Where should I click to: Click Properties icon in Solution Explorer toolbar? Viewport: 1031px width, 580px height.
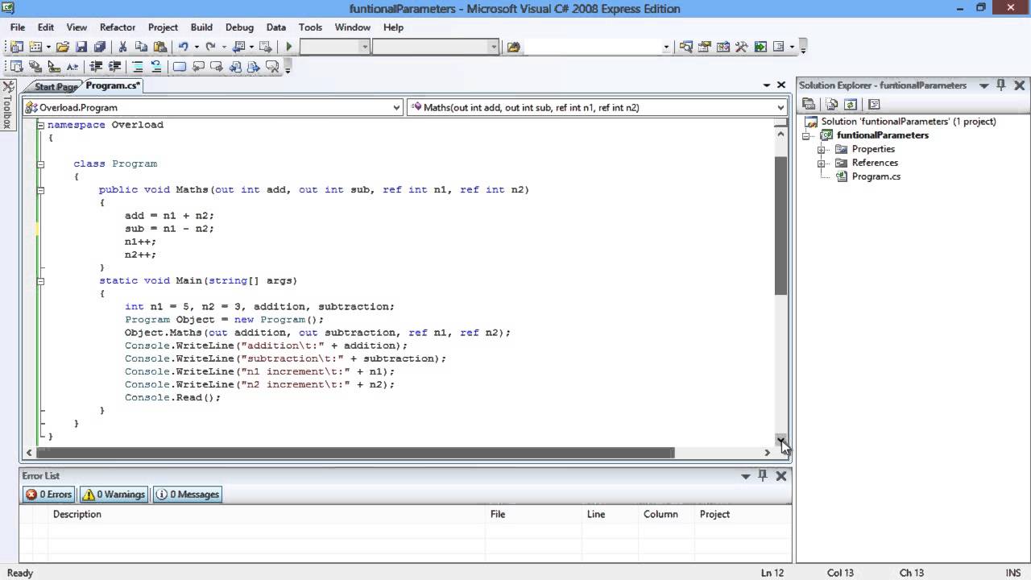[809, 104]
